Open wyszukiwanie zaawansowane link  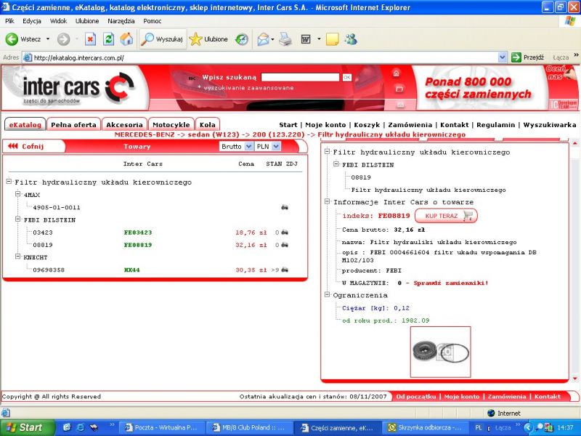(x=248, y=88)
